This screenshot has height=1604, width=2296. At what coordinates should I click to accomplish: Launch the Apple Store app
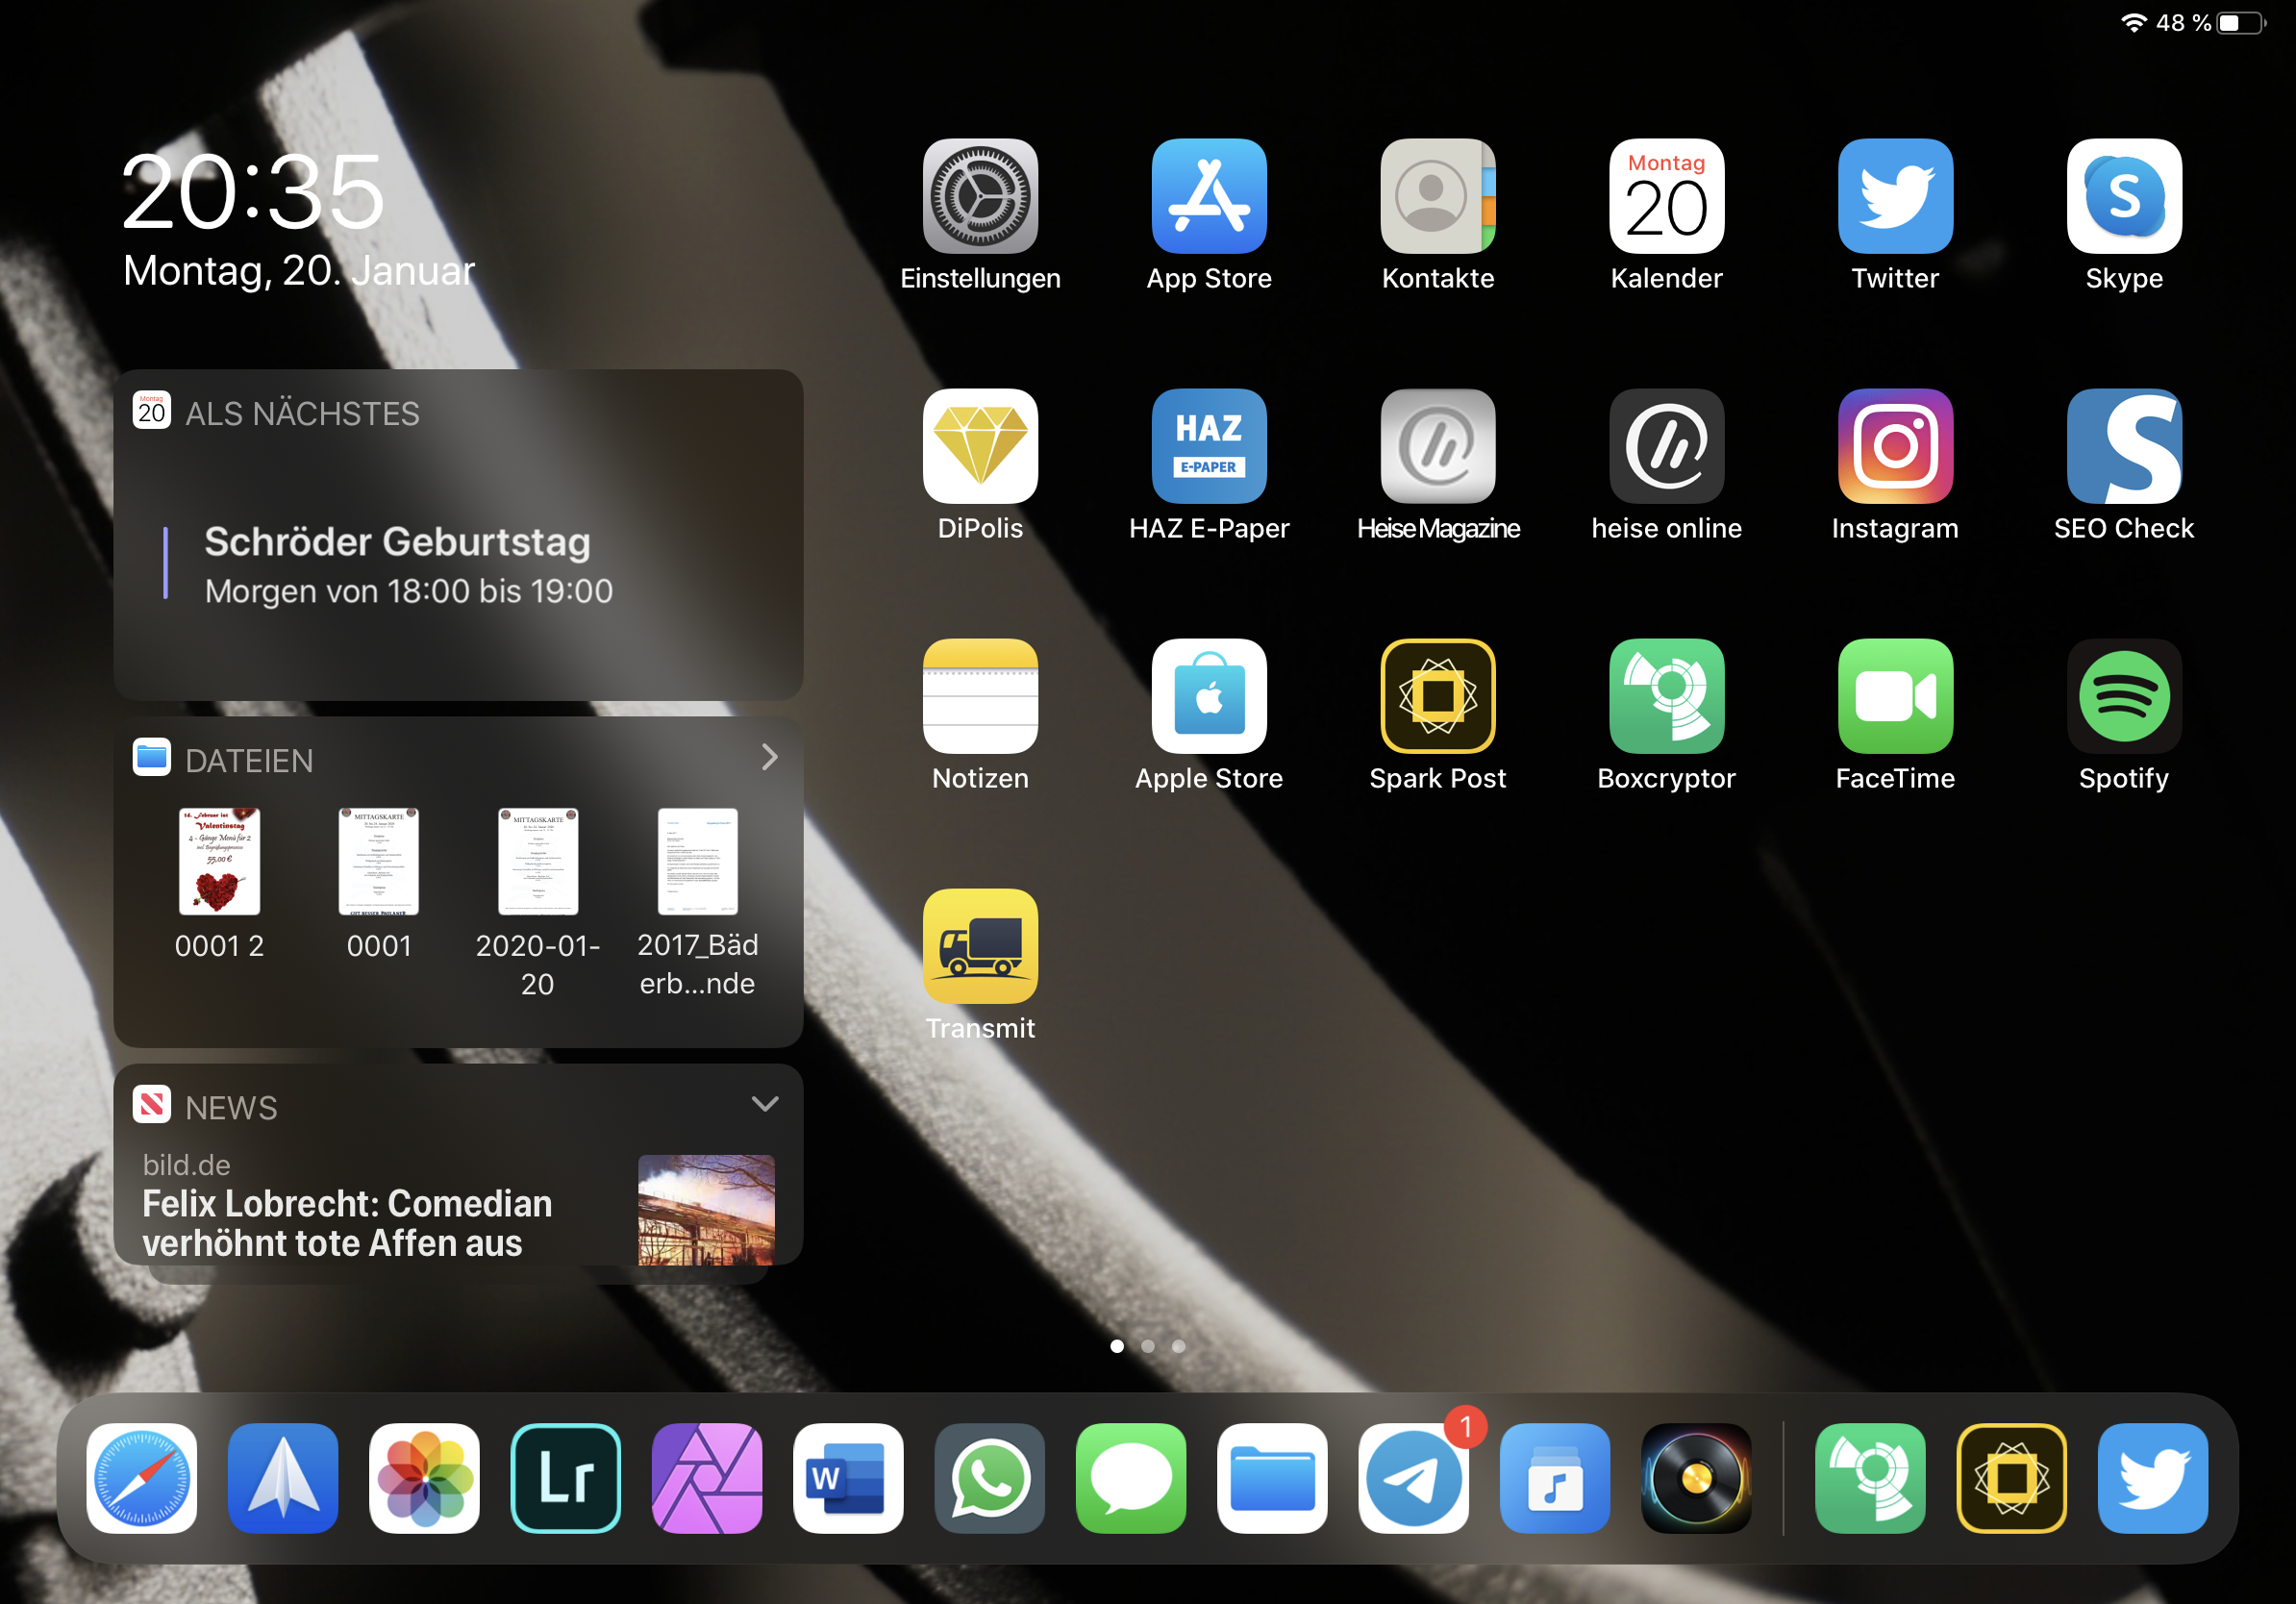[x=1209, y=696]
